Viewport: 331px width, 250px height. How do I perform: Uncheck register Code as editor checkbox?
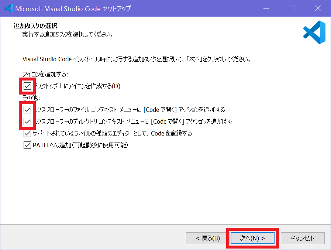pyautogui.click(x=27, y=133)
